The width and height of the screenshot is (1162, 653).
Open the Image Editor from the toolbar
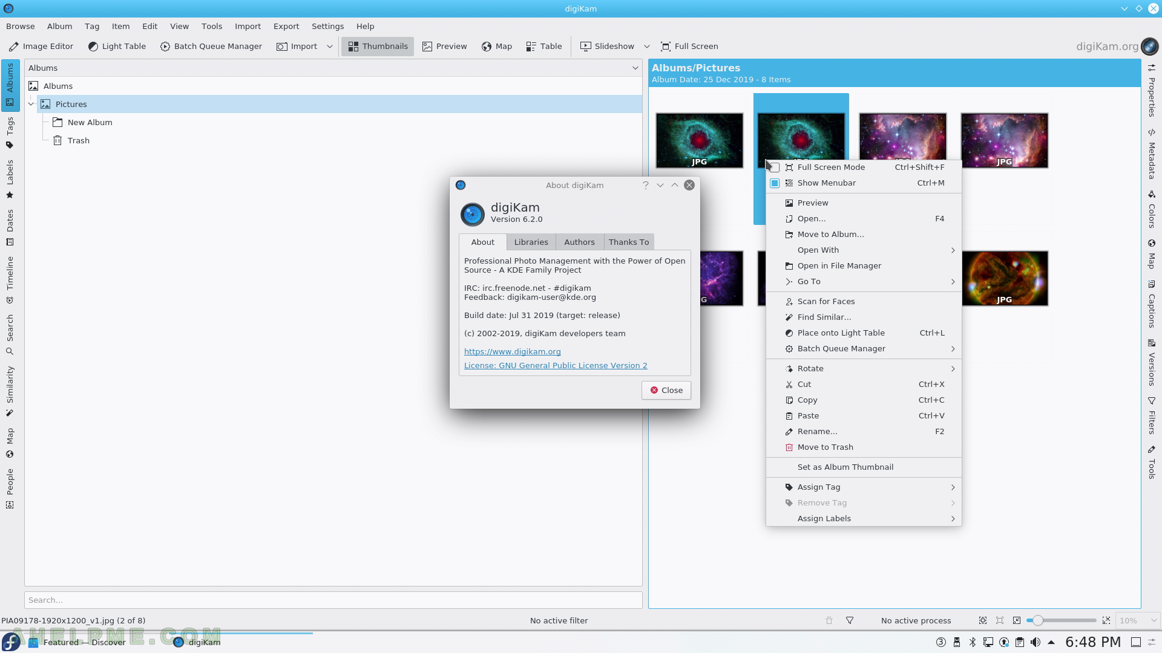(x=41, y=47)
